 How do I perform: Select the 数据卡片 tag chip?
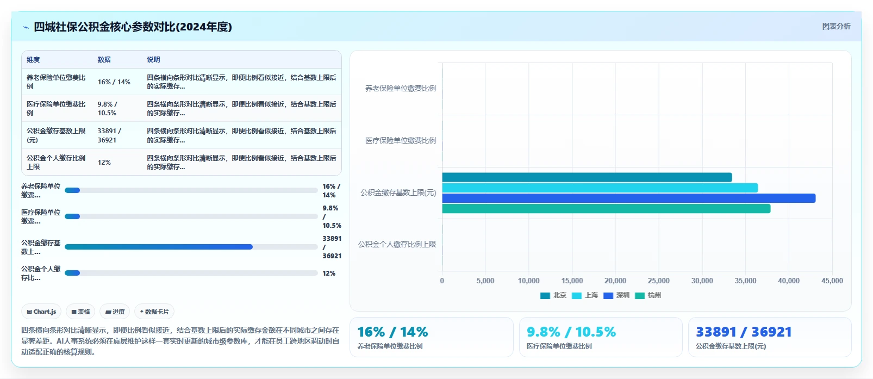click(x=154, y=312)
